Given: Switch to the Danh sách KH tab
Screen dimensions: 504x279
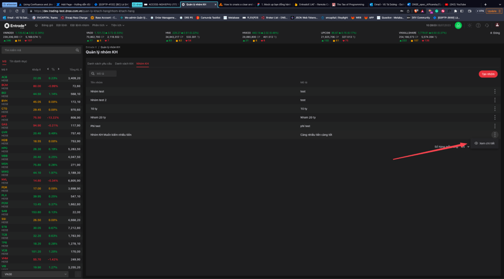Looking at the screenshot, I should coord(124,64).
